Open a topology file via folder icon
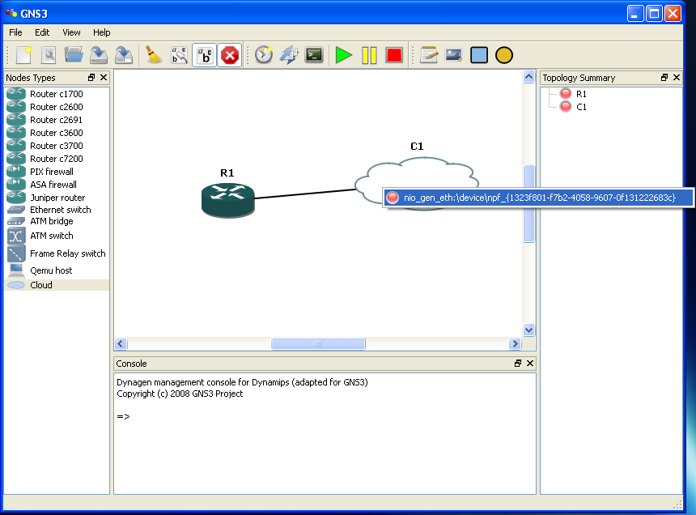Screen dimensions: 696x515 [x=73, y=56]
